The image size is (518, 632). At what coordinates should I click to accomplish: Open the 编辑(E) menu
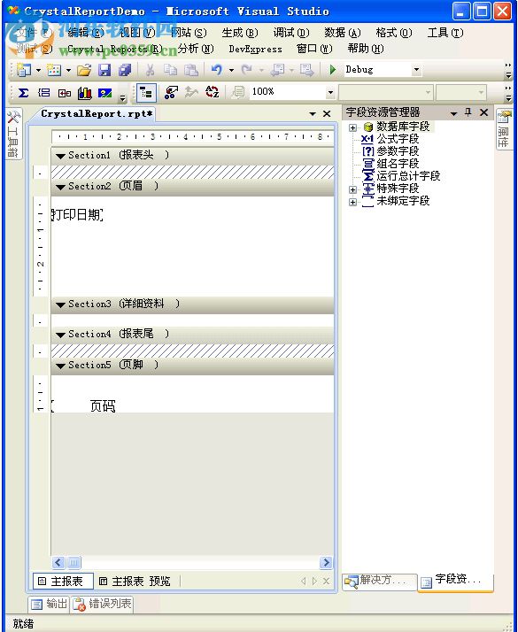(86, 33)
